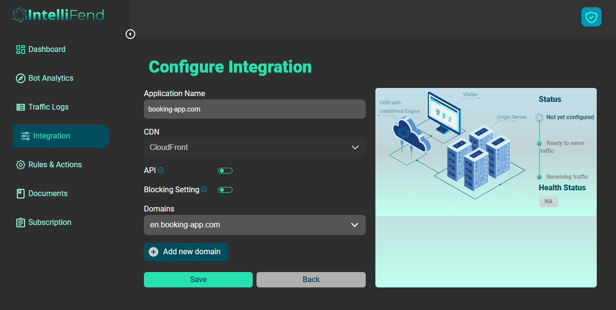The width and height of the screenshot is (616, 310).
Task: Click the Visitor label in diagram
Action: tap(470, 95)
